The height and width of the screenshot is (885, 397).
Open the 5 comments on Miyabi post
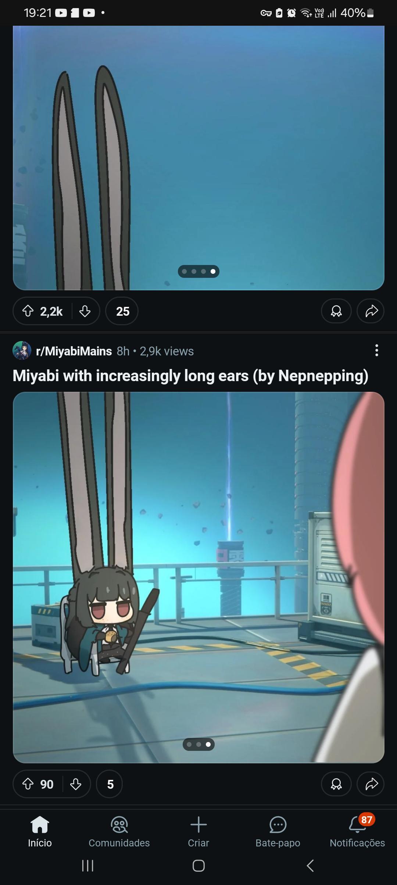pyautogui.click(x=110, y=784)
